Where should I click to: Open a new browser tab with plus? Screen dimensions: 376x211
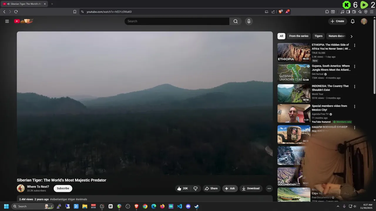click(52, 4)
